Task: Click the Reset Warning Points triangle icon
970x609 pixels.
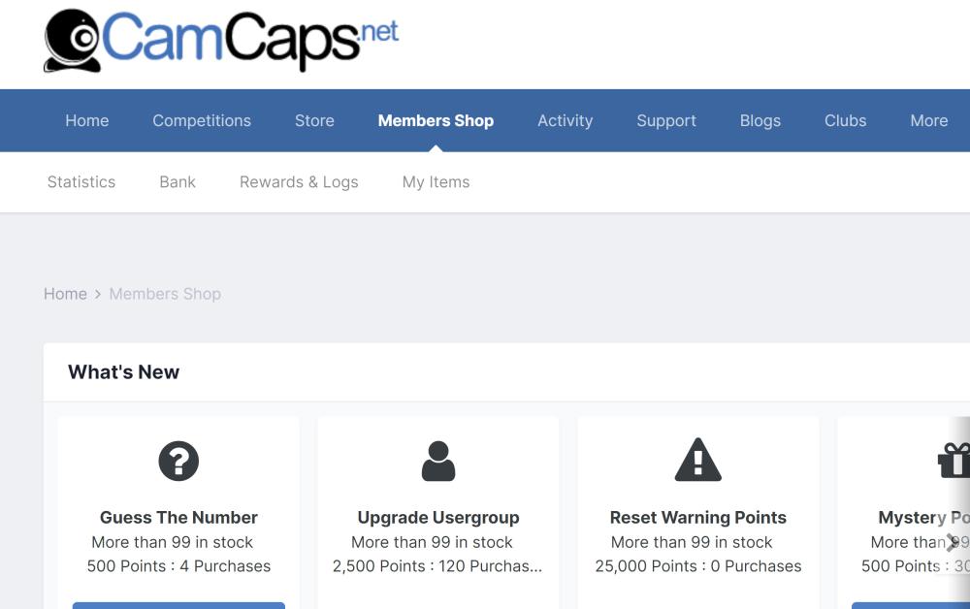Action: (x=698, y=460)
